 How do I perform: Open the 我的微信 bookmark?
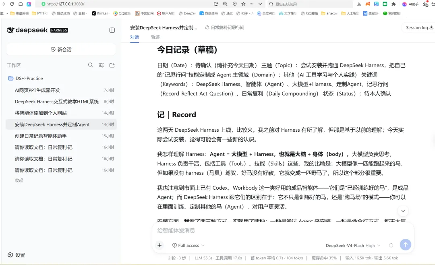[x=392, y=13]
